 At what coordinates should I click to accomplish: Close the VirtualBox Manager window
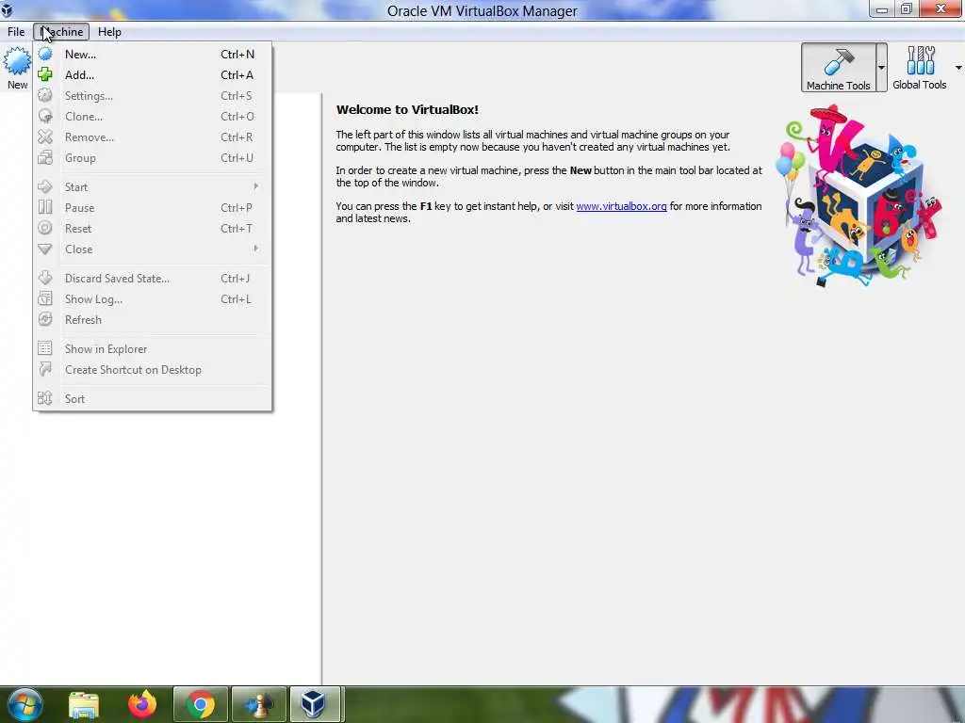click(x=941, y=9)
